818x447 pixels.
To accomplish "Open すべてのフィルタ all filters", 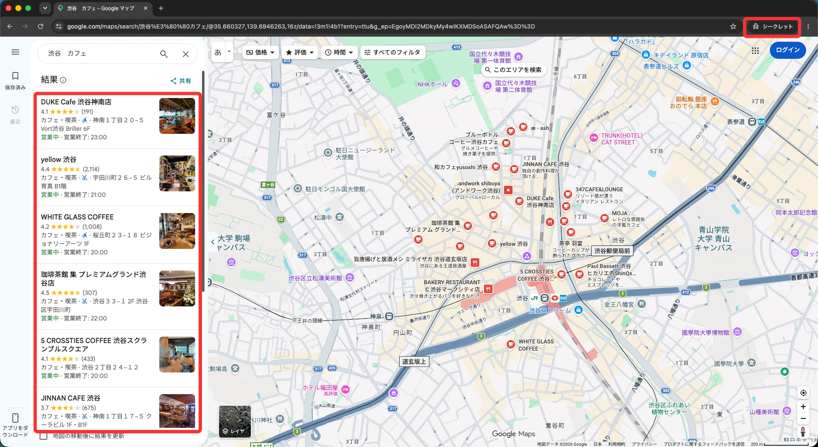I will tap(392, 52).
